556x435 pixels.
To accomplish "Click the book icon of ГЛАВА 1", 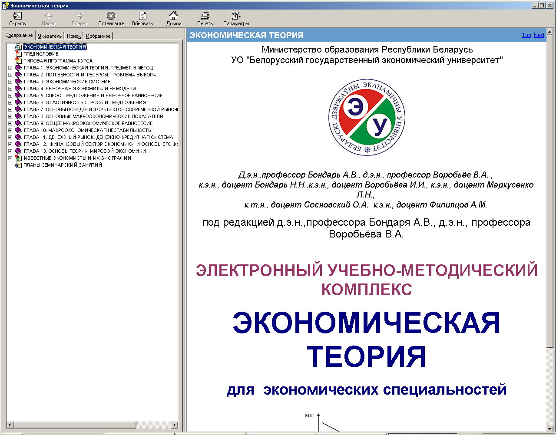I will [x=18, y=68].
